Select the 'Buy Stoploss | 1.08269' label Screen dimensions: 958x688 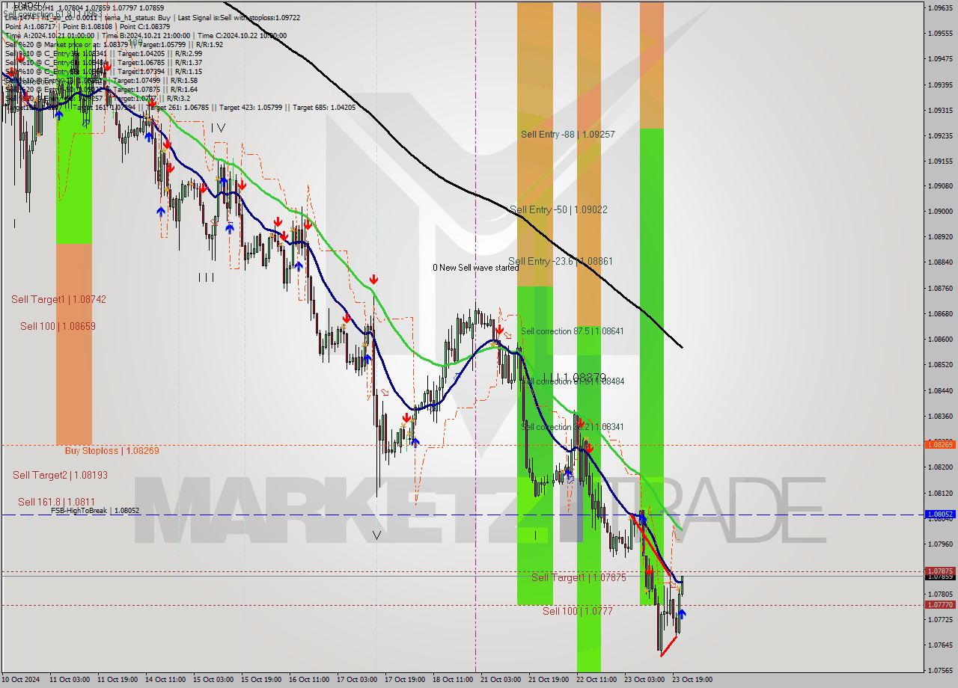click(x=112, y=451)
